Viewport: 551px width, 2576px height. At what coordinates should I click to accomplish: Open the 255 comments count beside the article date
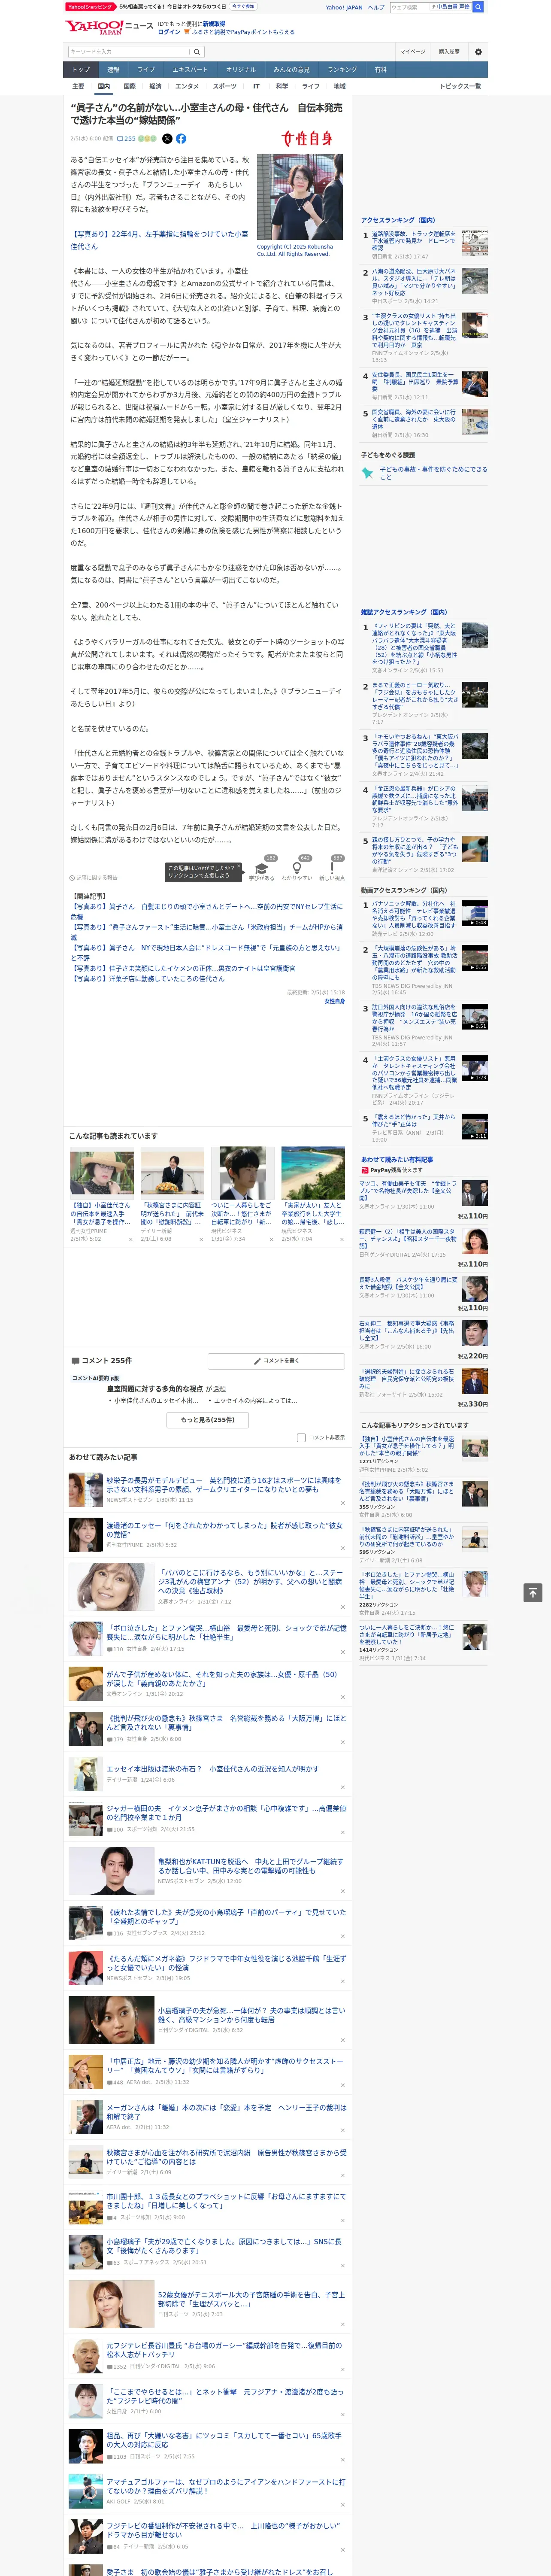126,139
